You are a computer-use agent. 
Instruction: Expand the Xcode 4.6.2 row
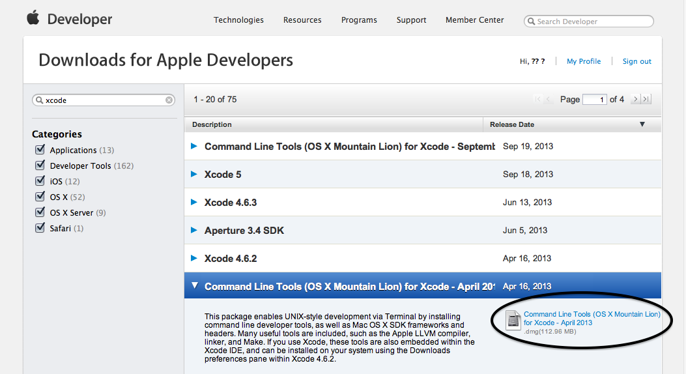(x=193, y=258)
